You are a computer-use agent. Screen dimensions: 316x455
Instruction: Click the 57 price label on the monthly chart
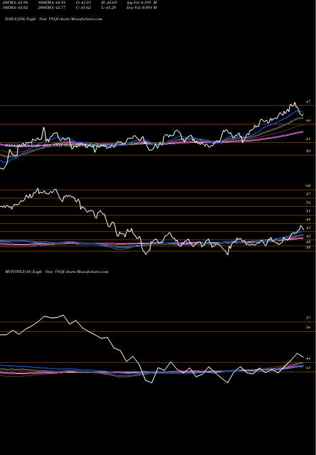pos(308,318)
